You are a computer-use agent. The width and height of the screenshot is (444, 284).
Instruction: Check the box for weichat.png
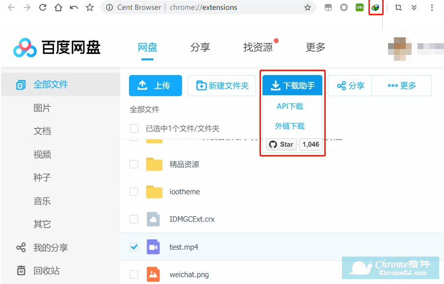coord(134,274)
